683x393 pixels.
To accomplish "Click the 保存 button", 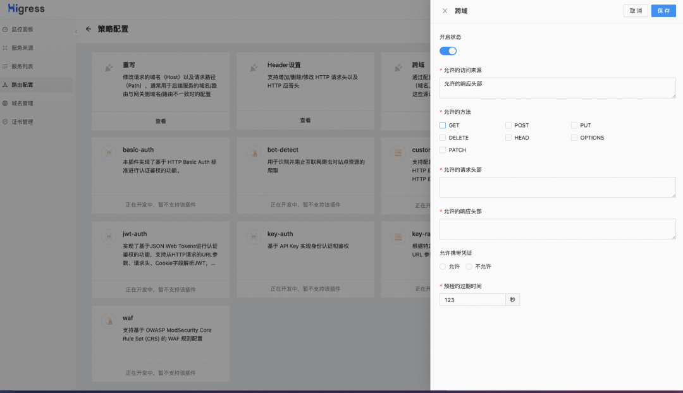I will click(x=663, y=11).
